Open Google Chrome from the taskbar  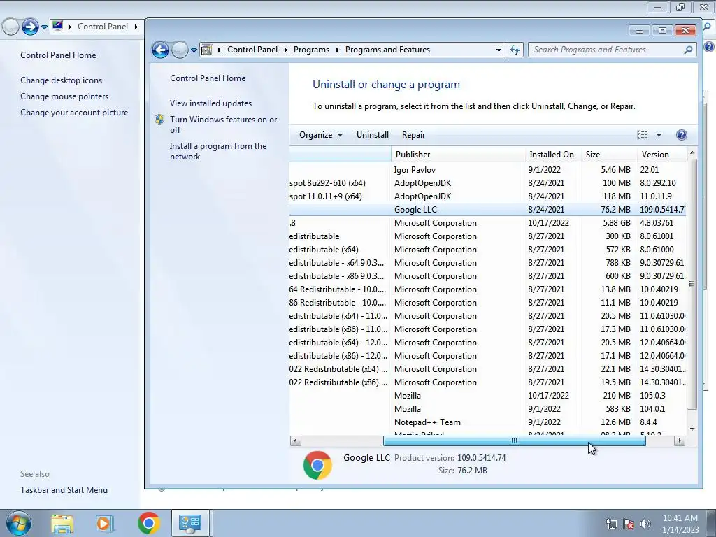148,523
